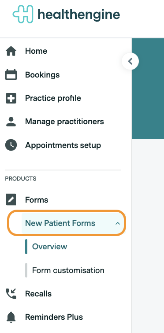Select the New Patient Forms menu item
Viewport: 164px width, 333px height.
(x=67, y=223)
